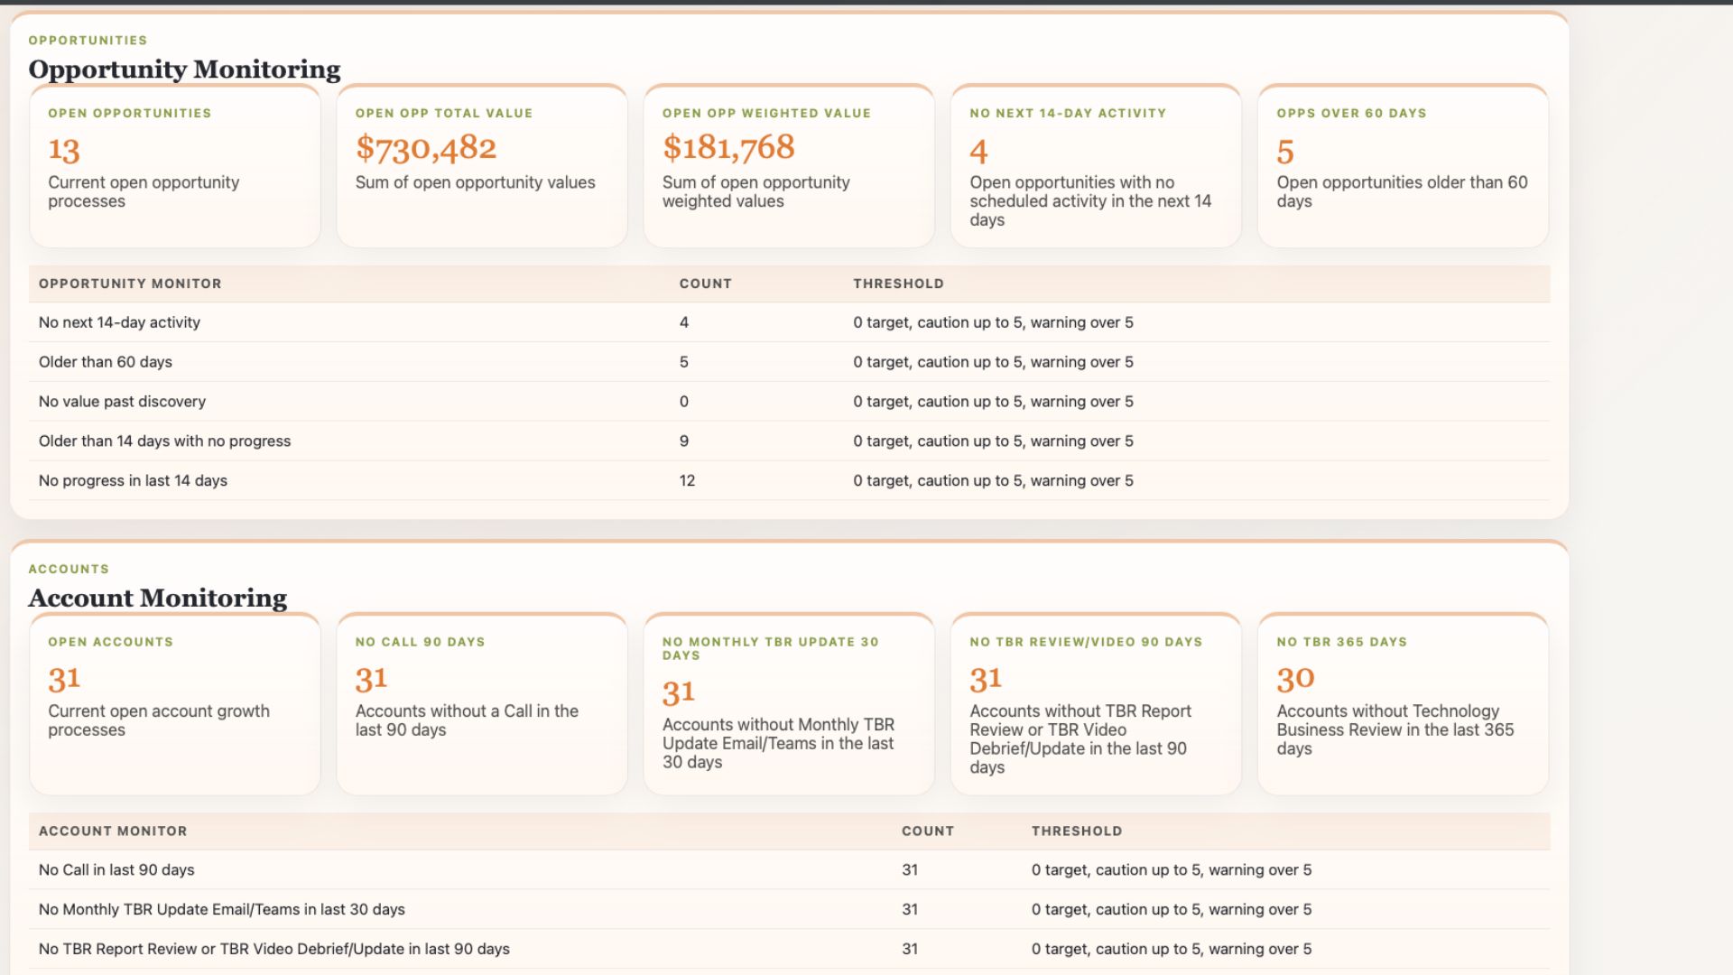Open the No Next 14-Day Activity card
Viewport: 1733px width, 975px height.
click(1096, 166)
